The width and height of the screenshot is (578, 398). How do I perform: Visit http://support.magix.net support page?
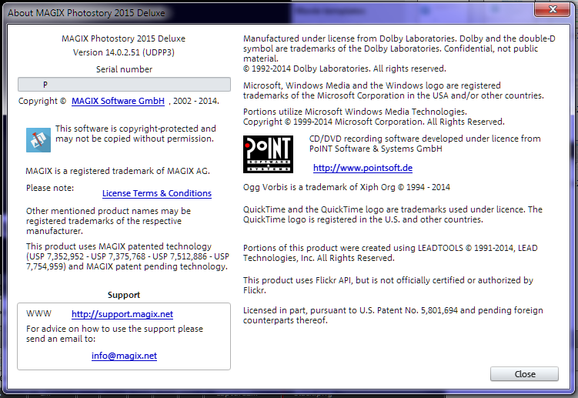[x=122, y=314]
